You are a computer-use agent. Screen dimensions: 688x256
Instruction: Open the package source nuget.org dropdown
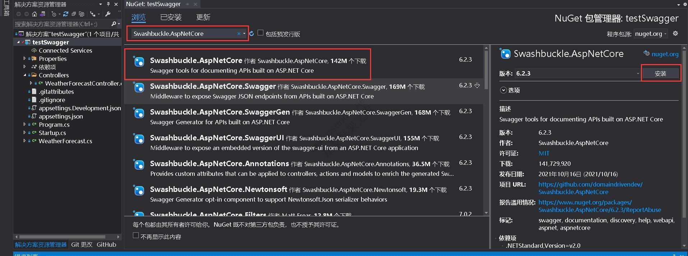650,34
